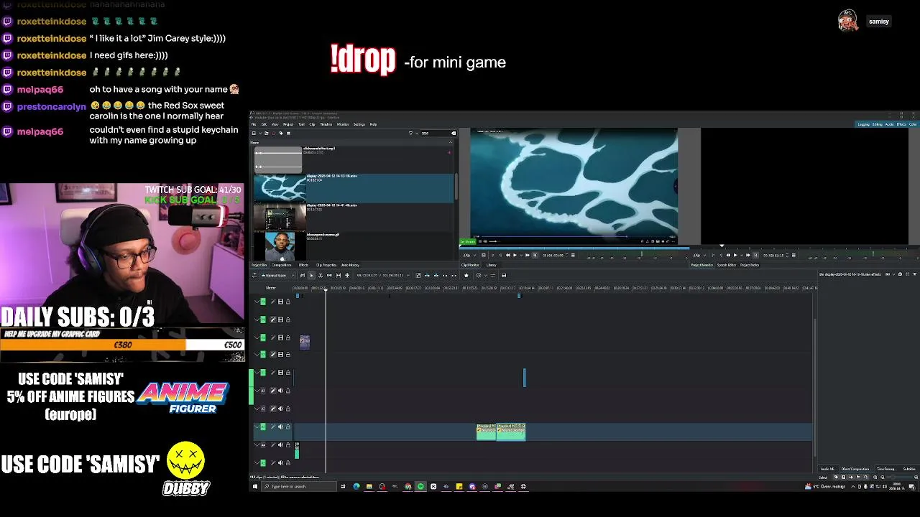This screenshot has height=517, width=920.
Task: Play the Project Monitor
Action: point(735,255)
